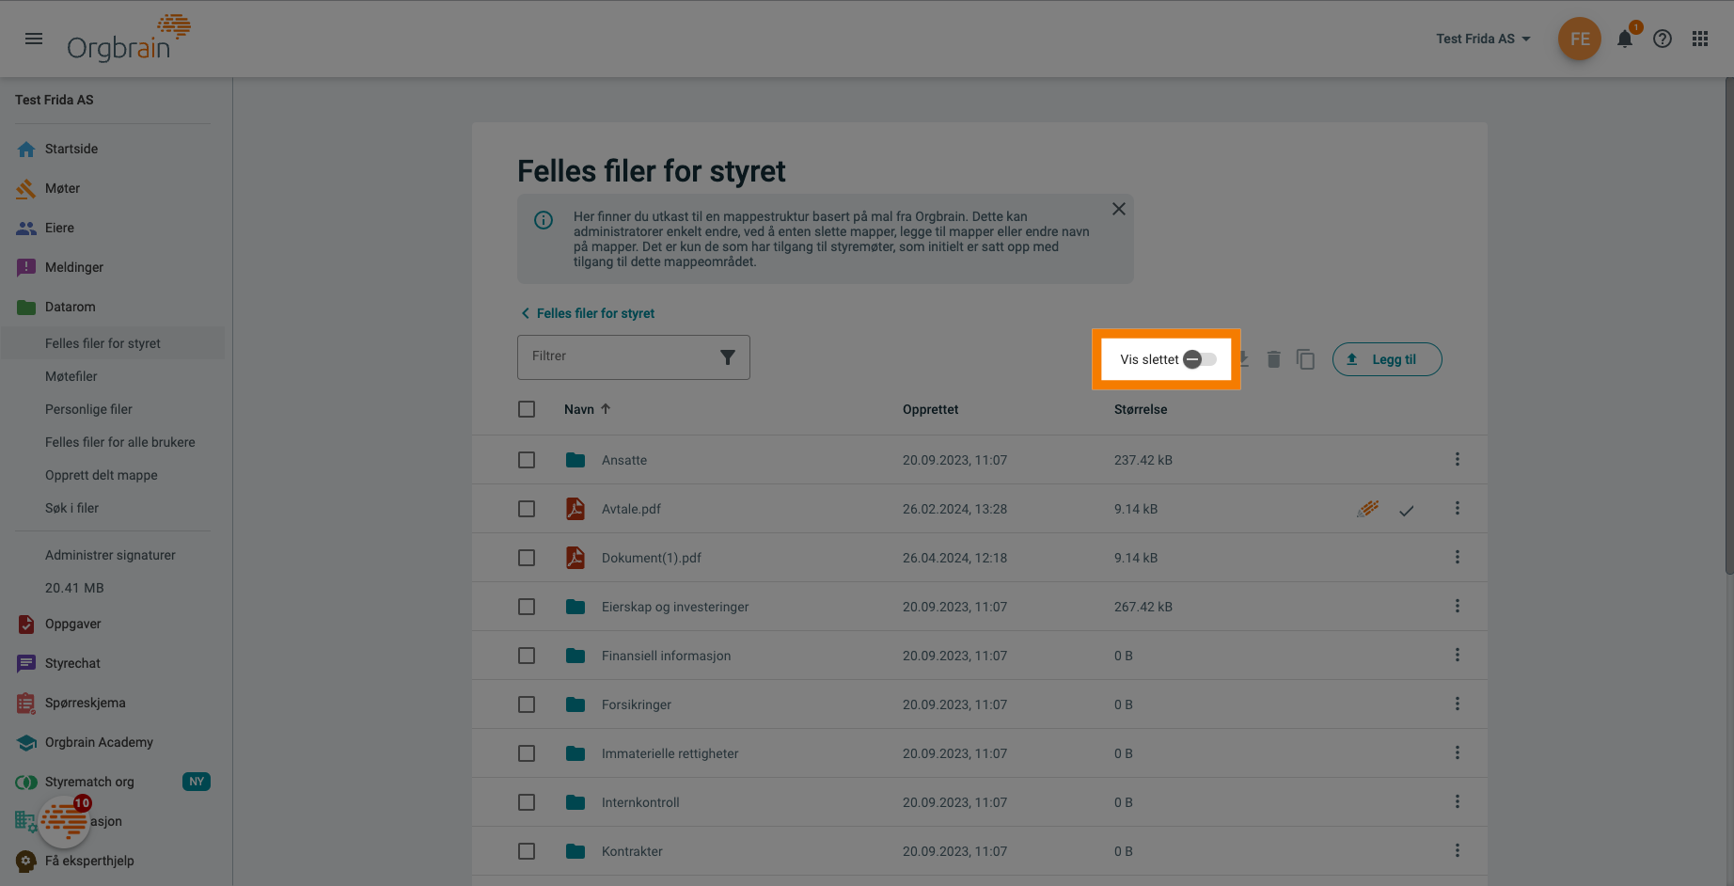Click the Ansatte folder icon
Image resolution: width=1734 pixels, height=886 pixels.
tap(575, 460)
